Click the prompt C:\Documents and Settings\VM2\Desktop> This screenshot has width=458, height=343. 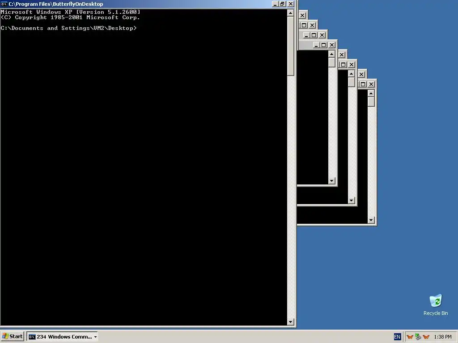[x=68, y=28]
